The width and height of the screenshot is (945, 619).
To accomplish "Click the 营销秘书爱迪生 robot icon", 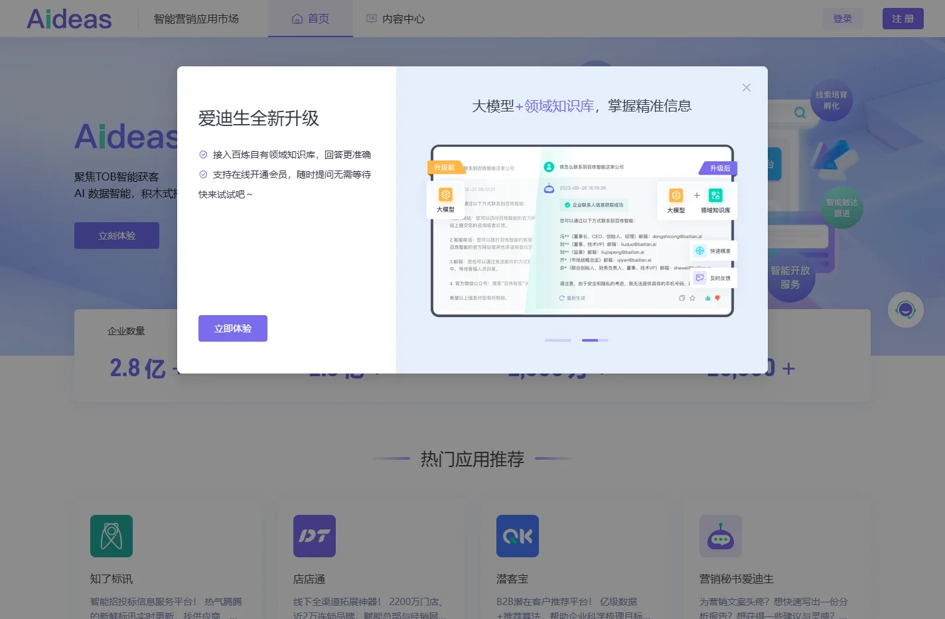I will click(721, 536).
